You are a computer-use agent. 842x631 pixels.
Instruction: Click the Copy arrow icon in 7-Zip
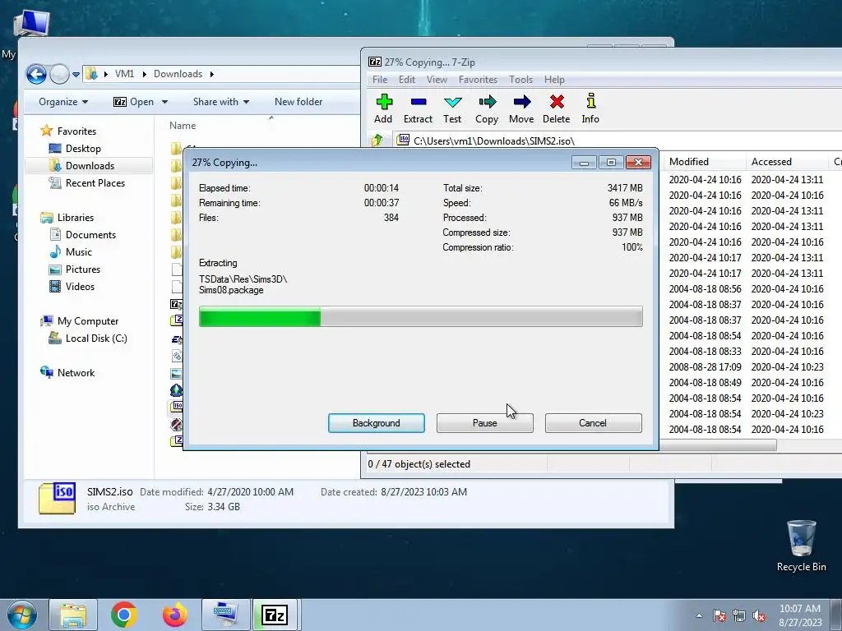click(487, 102)
